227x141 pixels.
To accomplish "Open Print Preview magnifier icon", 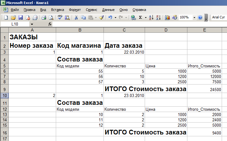I will [51, 17].
